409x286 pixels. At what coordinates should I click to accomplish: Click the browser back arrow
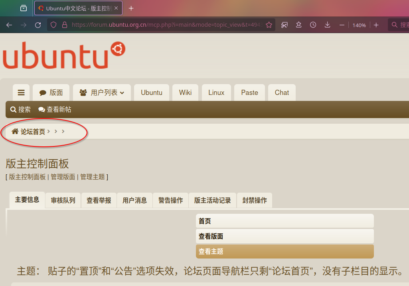click(9, 25)
